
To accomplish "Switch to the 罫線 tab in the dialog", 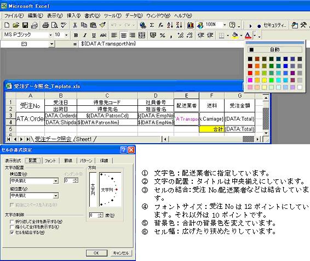I will click(68, 161).
